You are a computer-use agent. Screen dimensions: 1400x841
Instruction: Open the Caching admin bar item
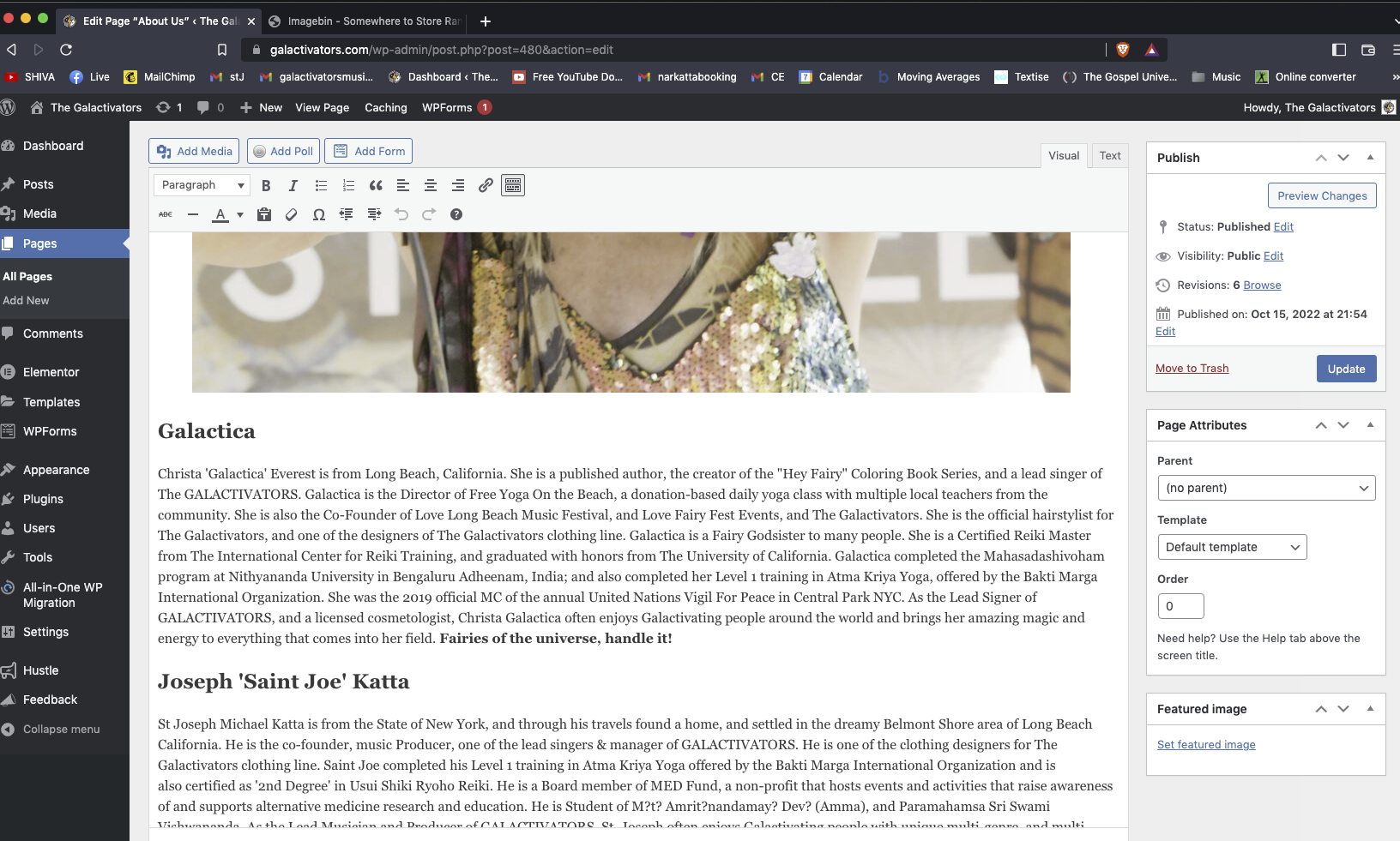(x=385, y=107)
